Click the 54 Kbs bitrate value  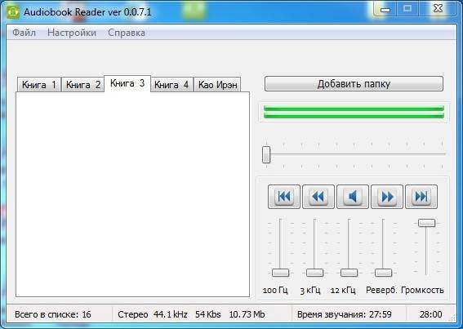coord(208,314)
